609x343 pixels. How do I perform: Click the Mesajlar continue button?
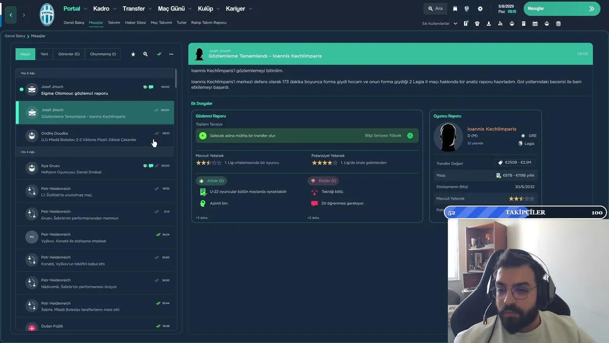pyautogui.click(x=562, y=9)
